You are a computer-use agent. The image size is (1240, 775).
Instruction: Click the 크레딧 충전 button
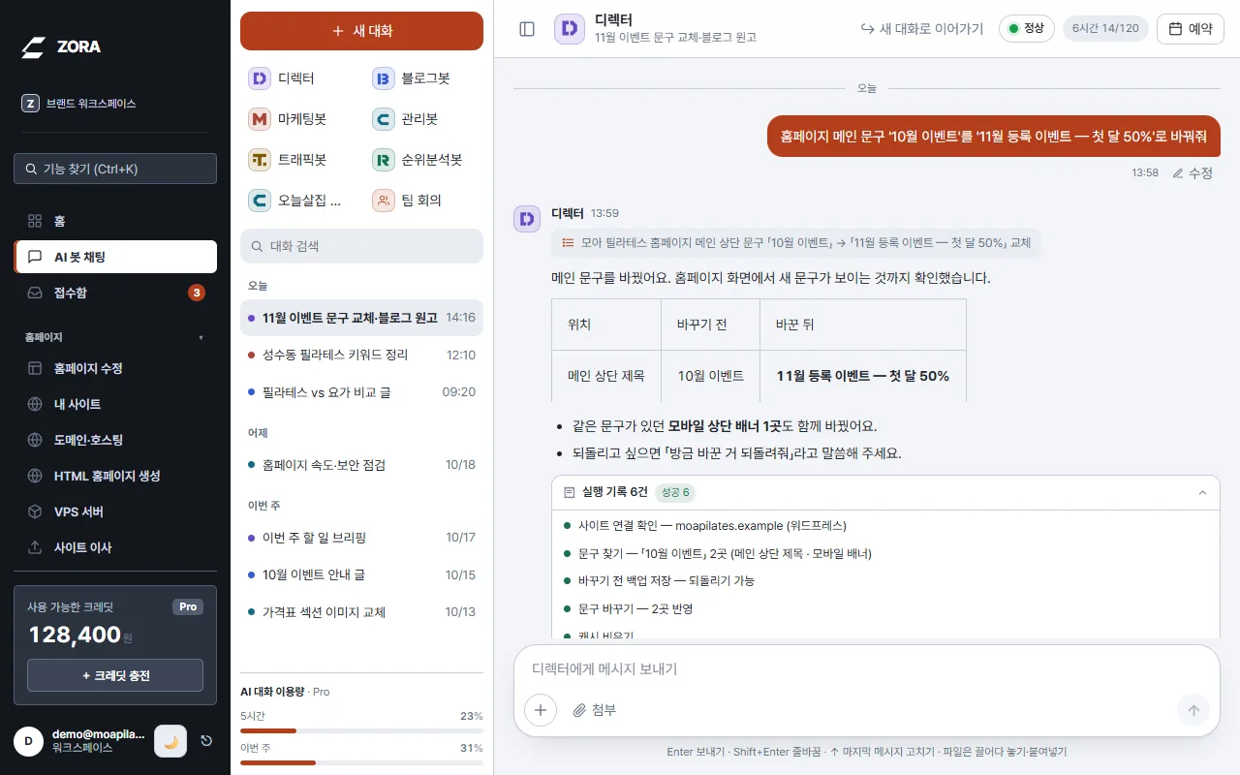point(115,675)
